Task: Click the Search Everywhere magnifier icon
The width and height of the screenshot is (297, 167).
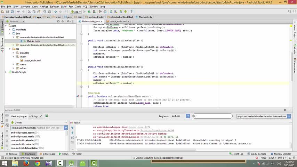Action: point(290,11)
